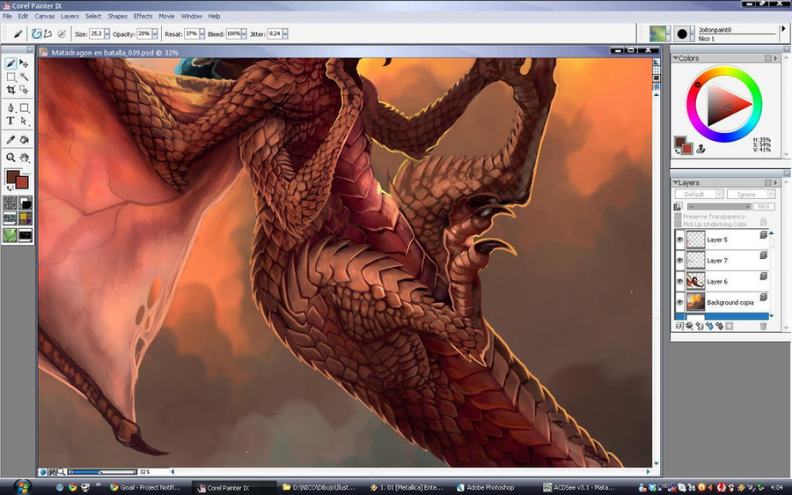Click the zoom slider below the canvas
The image size is (792, 495).
[103, 472]
